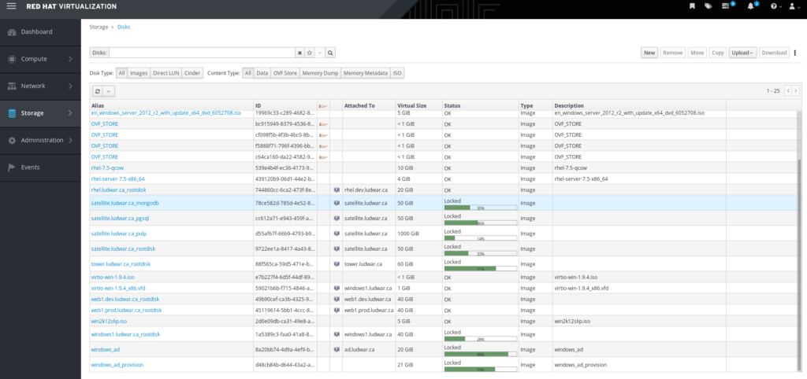
Task: Click progress bar of windows_ad_provision row
Action: 480,370
